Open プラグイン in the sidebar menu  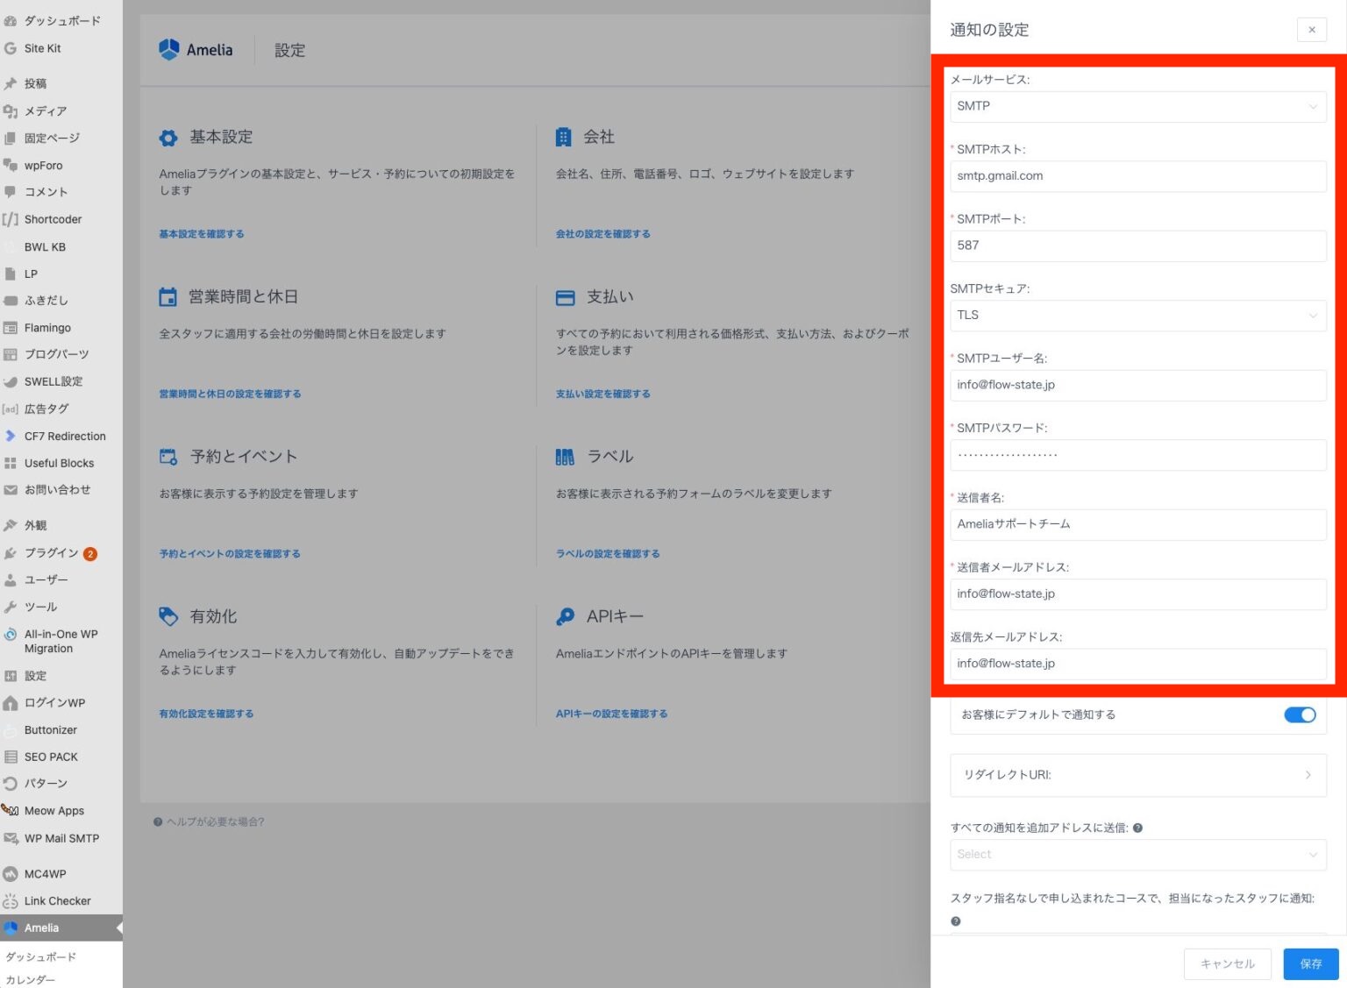coord(51,552)
